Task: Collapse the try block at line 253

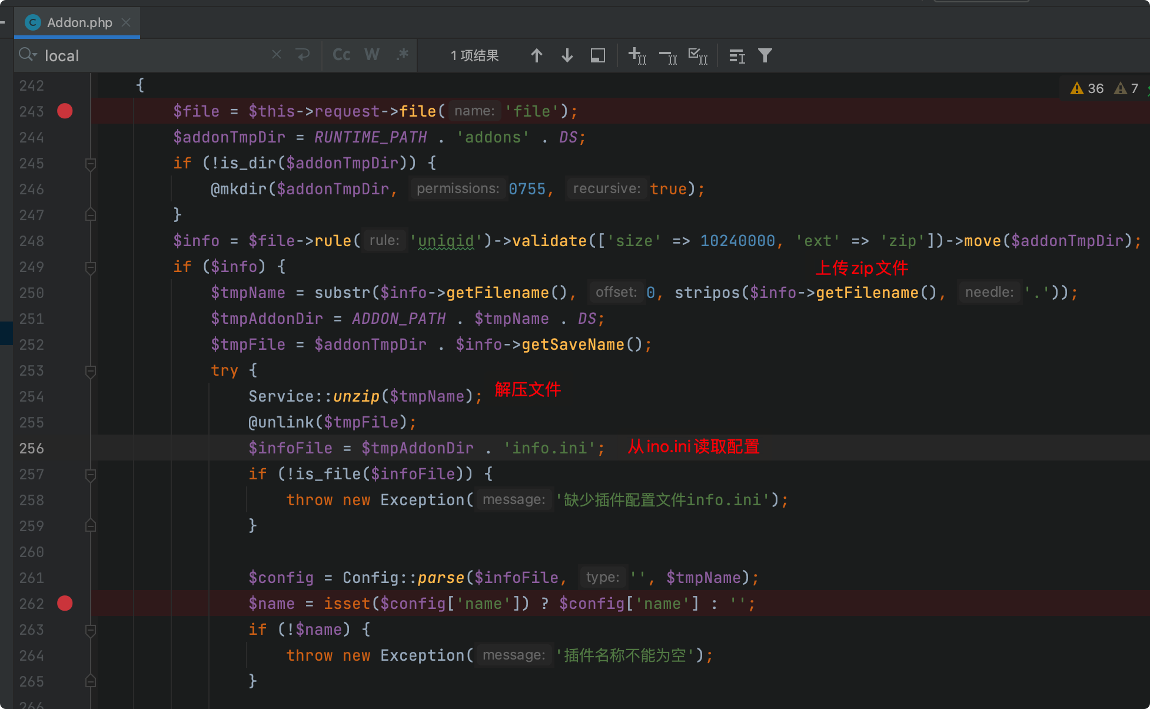Action: [91, 370]
